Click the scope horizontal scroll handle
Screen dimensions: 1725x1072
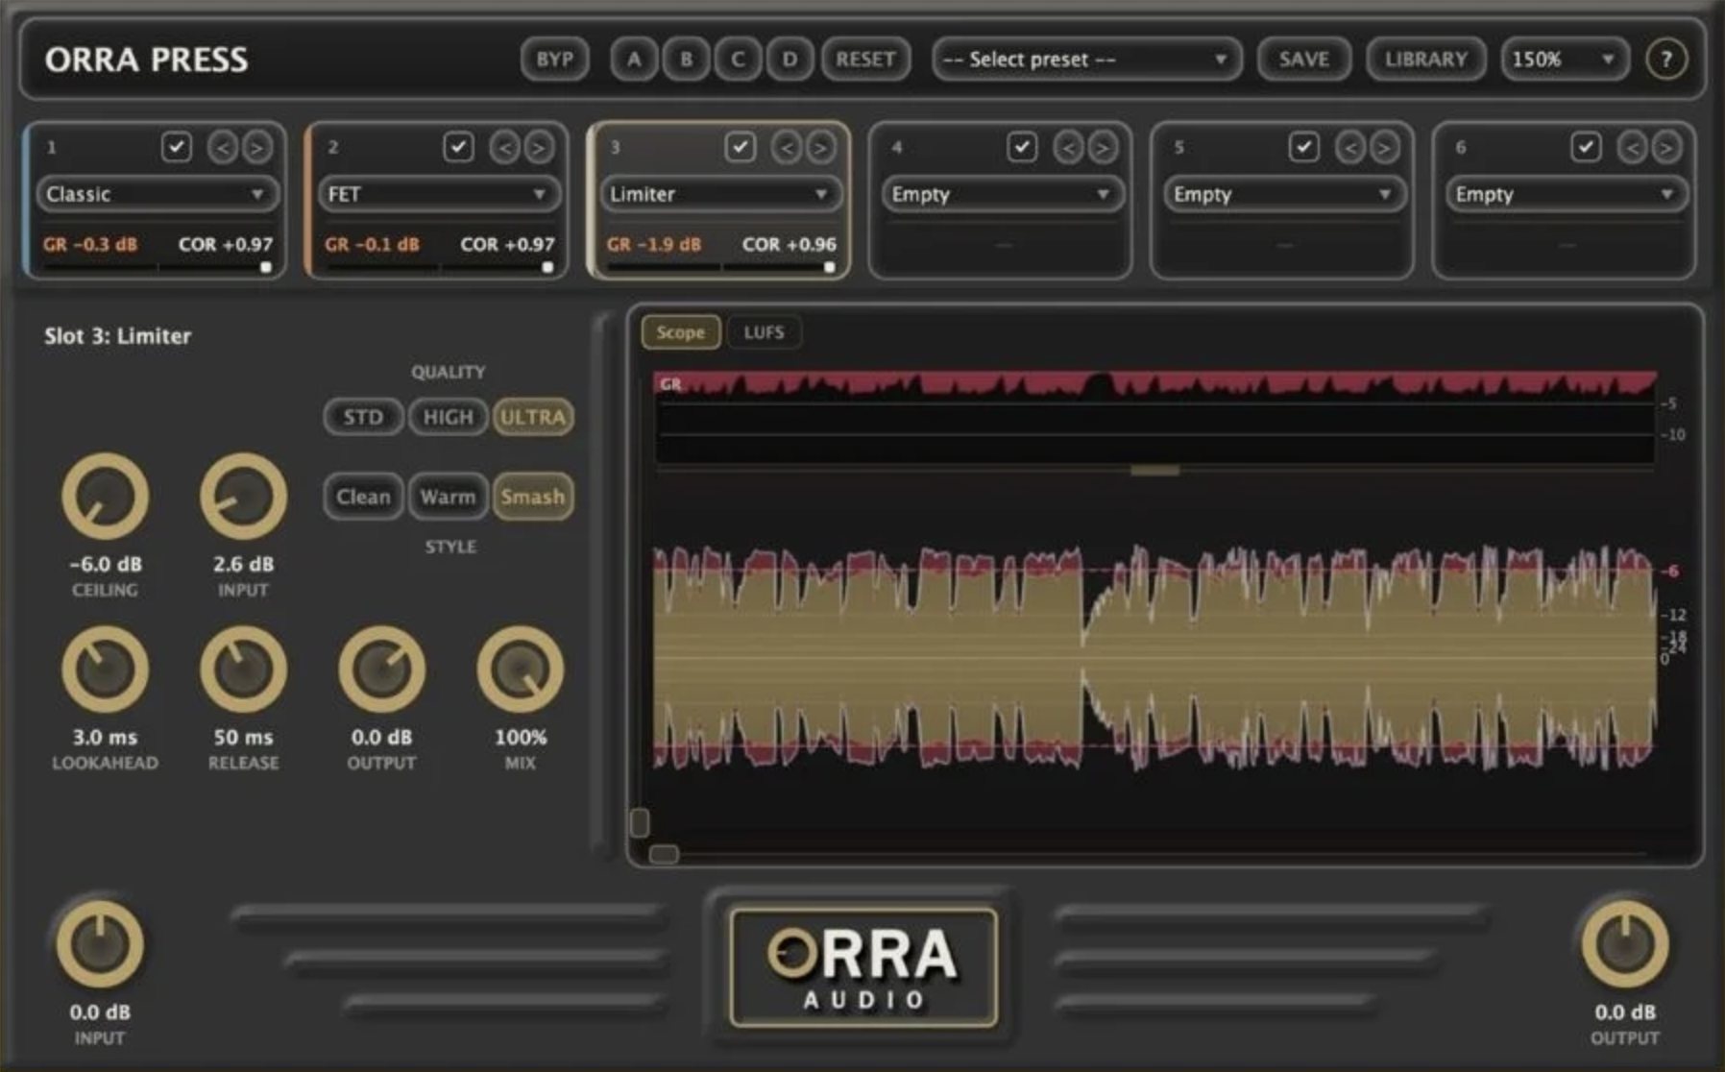(x=664, y=854)
